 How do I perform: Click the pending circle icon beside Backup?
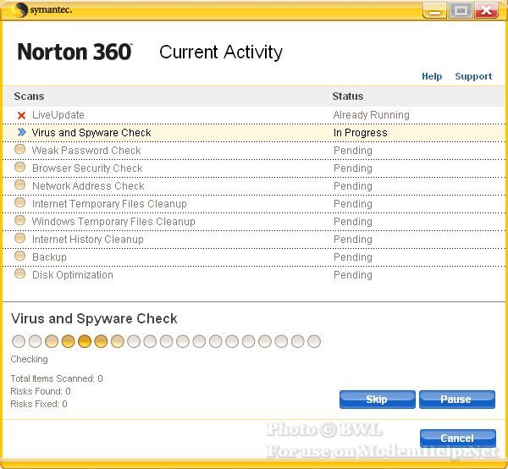pyautogui.click(x=19, y=256)
